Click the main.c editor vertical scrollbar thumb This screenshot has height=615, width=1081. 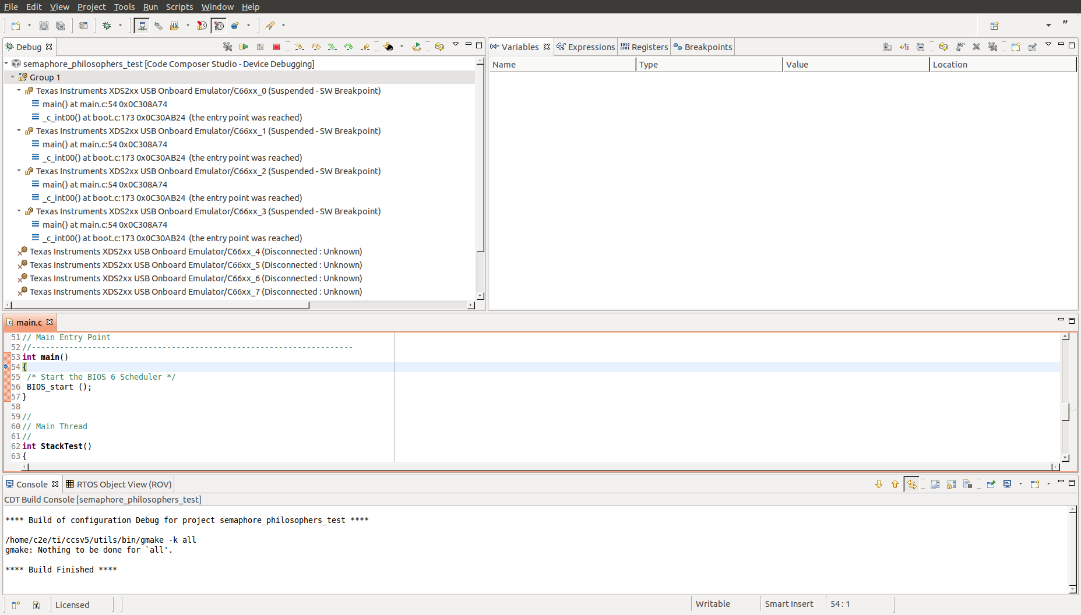(1065, 411)
